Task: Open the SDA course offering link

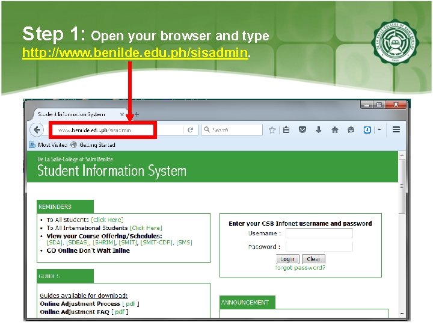Action: pos(54,243)
